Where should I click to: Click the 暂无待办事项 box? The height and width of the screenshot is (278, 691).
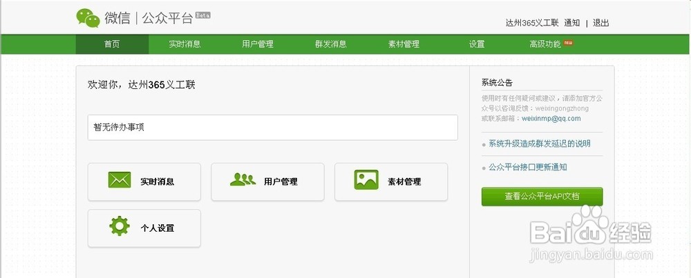pyautogui.click(x=273, y=128)
